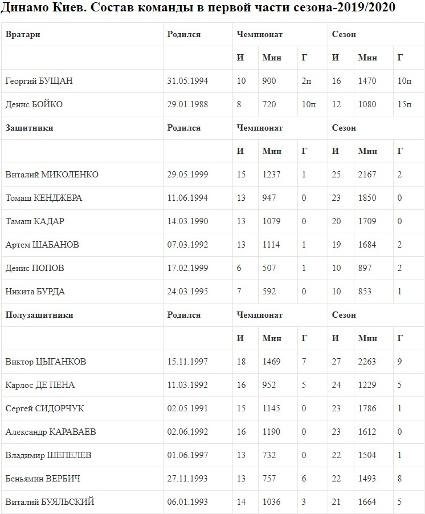Select the Тамаш КАДАР row name

39,221
